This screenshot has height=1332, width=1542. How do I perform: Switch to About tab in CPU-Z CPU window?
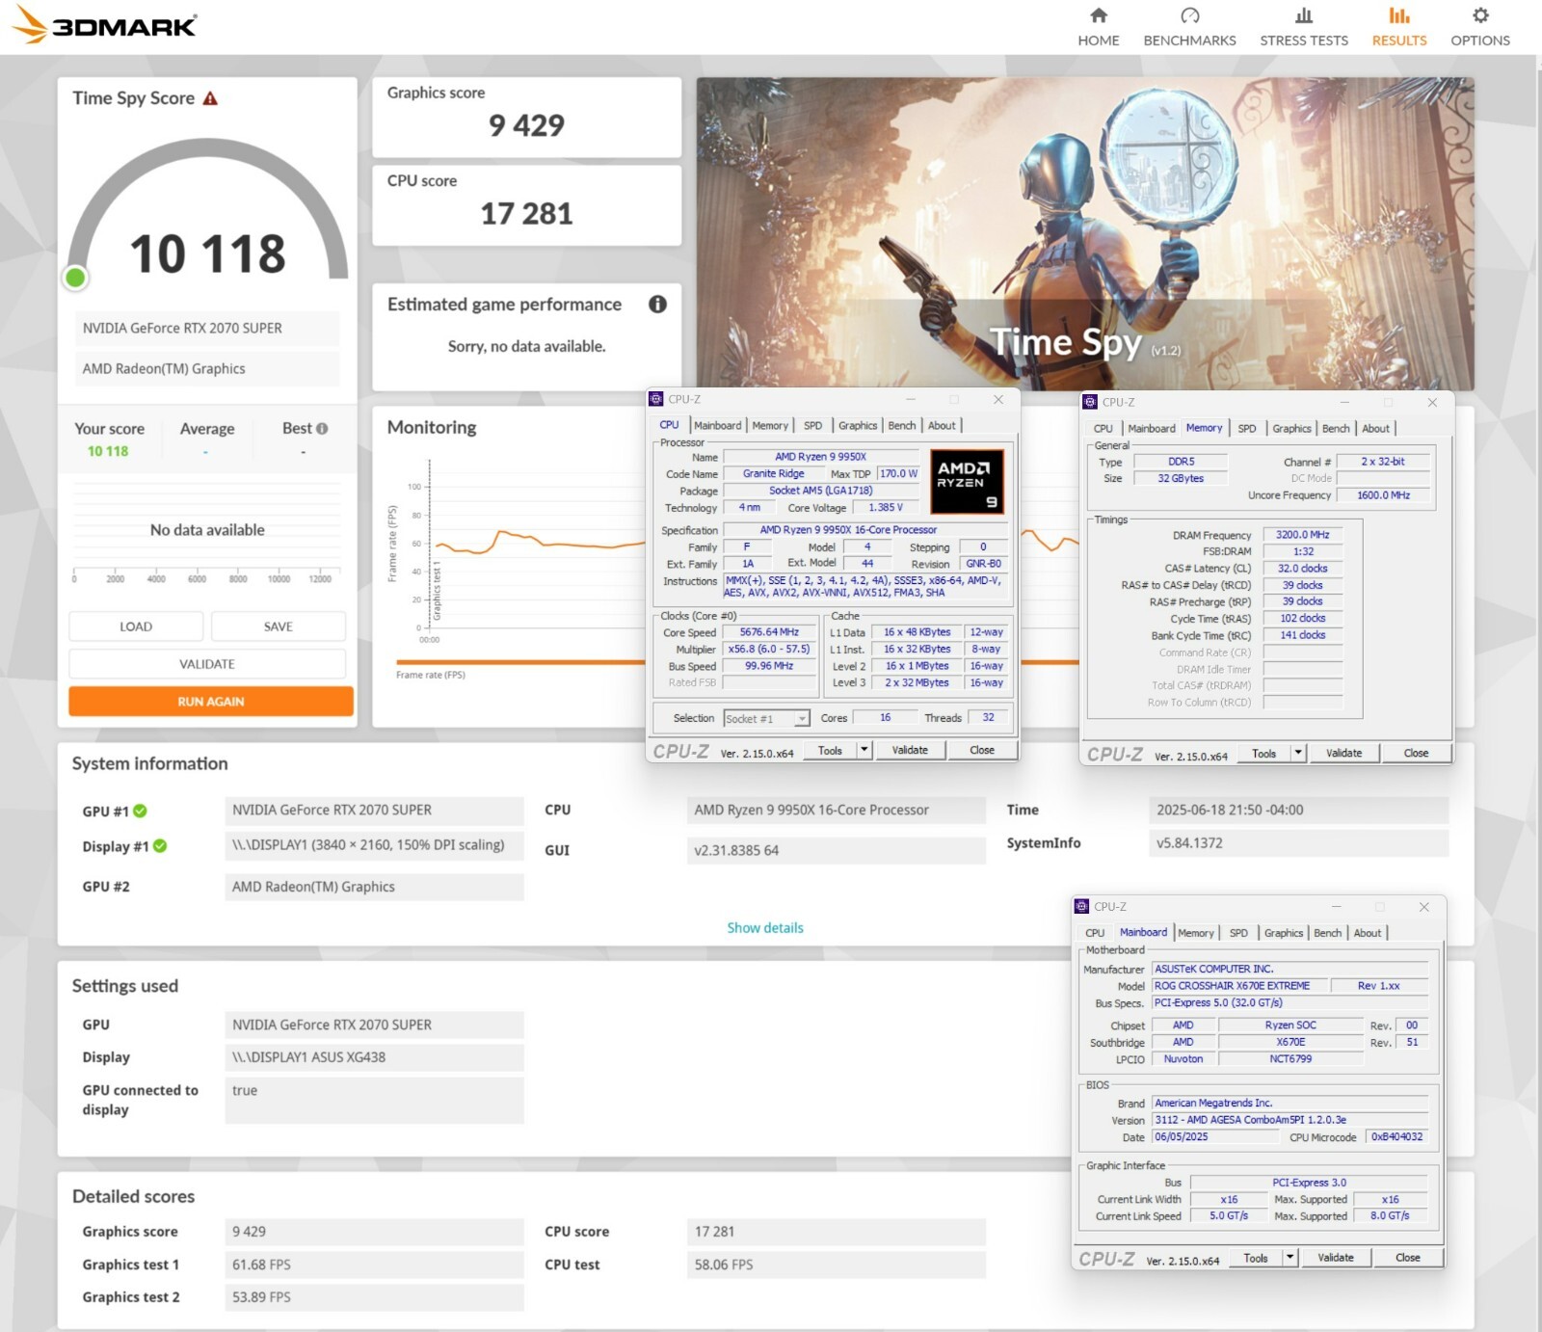tap(942, 426)
